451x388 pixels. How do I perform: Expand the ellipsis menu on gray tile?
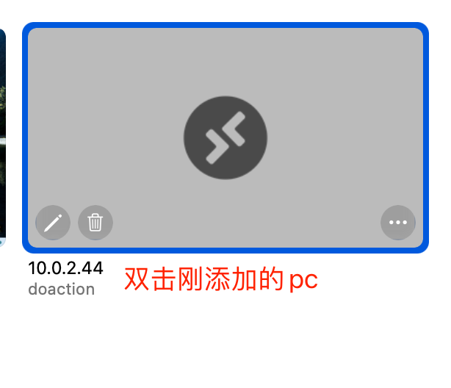398,222
